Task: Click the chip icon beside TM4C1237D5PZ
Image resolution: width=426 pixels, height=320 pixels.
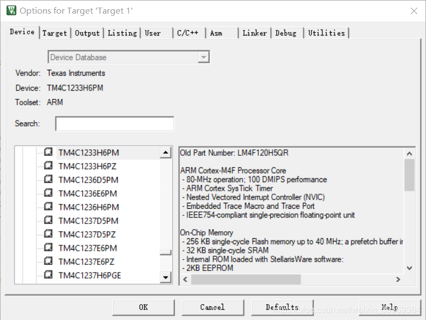Action: (x=48, y=233)
